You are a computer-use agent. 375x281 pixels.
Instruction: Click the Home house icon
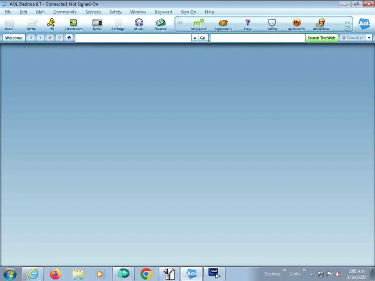tap(69, 38)
